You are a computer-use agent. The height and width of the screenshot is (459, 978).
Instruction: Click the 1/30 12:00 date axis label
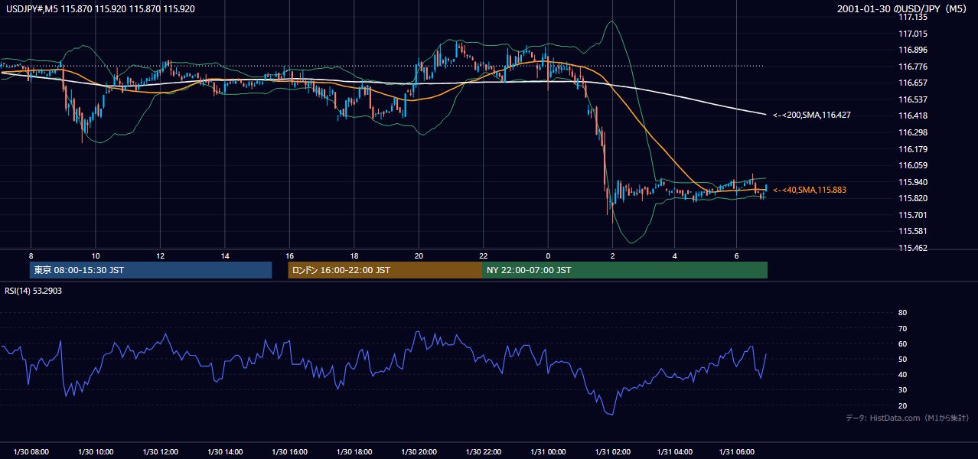pyautogui.click(x=161, y=452)
